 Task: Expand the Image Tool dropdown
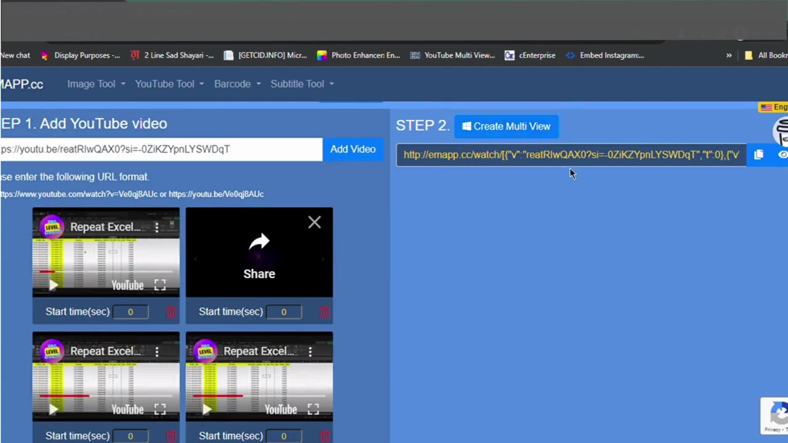pos(96,84)
